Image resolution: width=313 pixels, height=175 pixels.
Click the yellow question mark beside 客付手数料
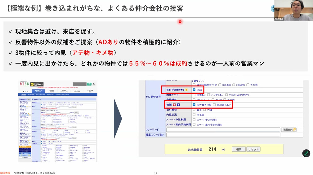pyautogui.click(x=186, y=90)
